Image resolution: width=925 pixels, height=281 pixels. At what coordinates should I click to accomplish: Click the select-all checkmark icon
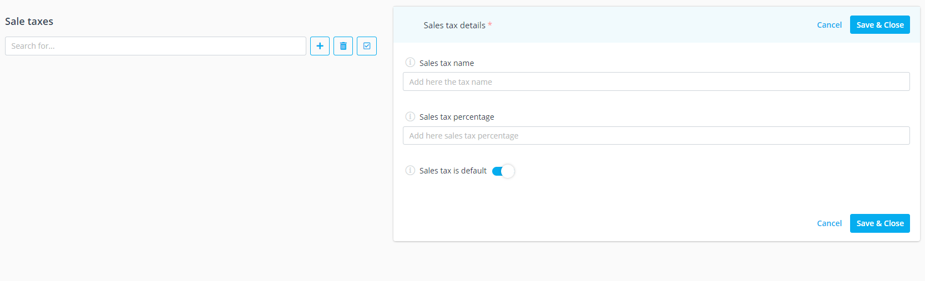(x=367, y=46)
